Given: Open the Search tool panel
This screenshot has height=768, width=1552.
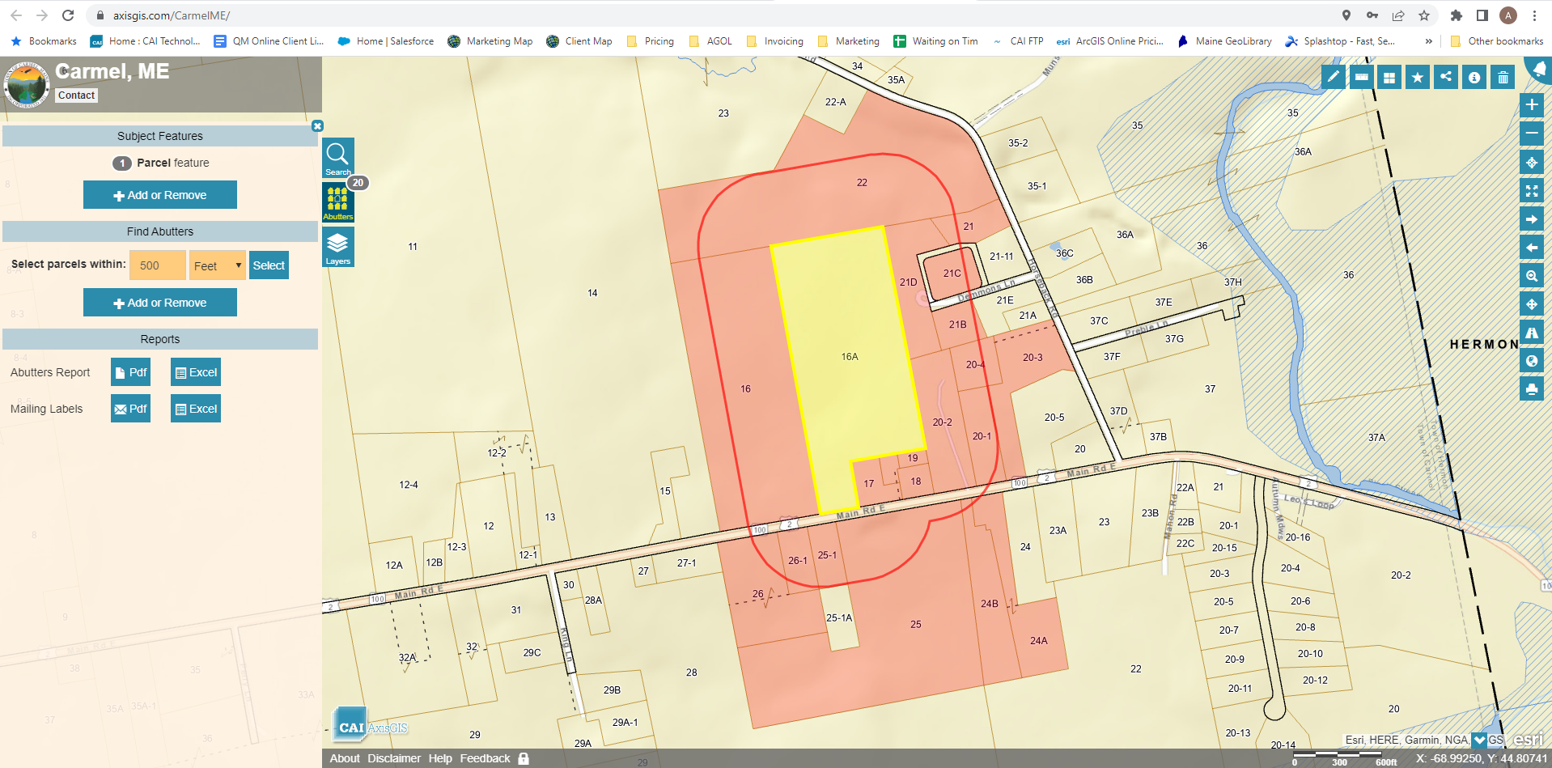Looking at the screenshot, I should click(x=337, y=157).
